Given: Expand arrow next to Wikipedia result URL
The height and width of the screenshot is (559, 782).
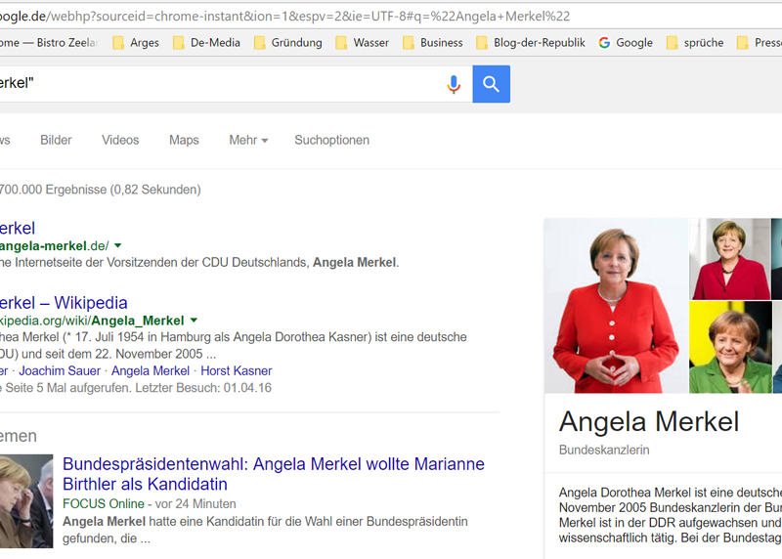Looking at the screenshot, I should (x=194, y=321).
